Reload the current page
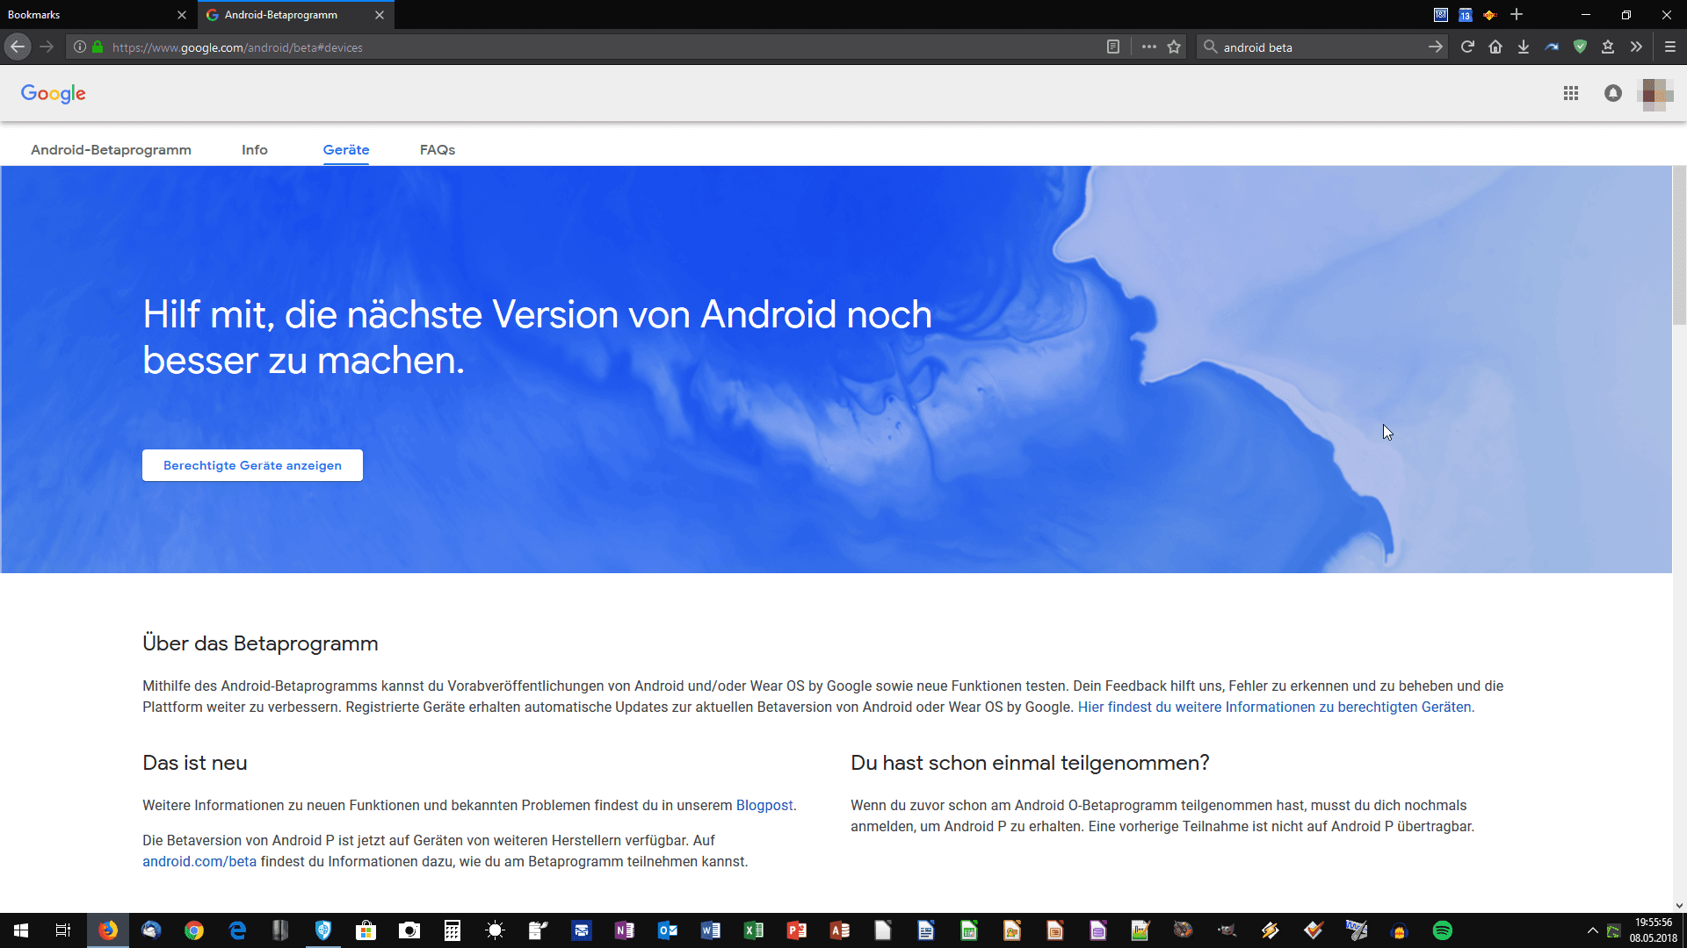Screen dimensions: 1687x948 [1467, 47]
